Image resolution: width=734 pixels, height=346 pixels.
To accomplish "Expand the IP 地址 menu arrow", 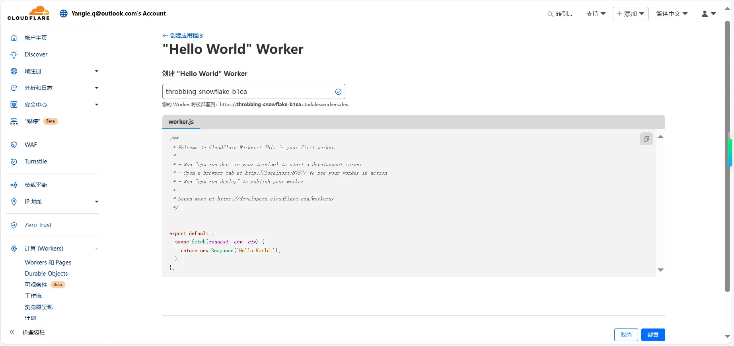I will 96,202.
